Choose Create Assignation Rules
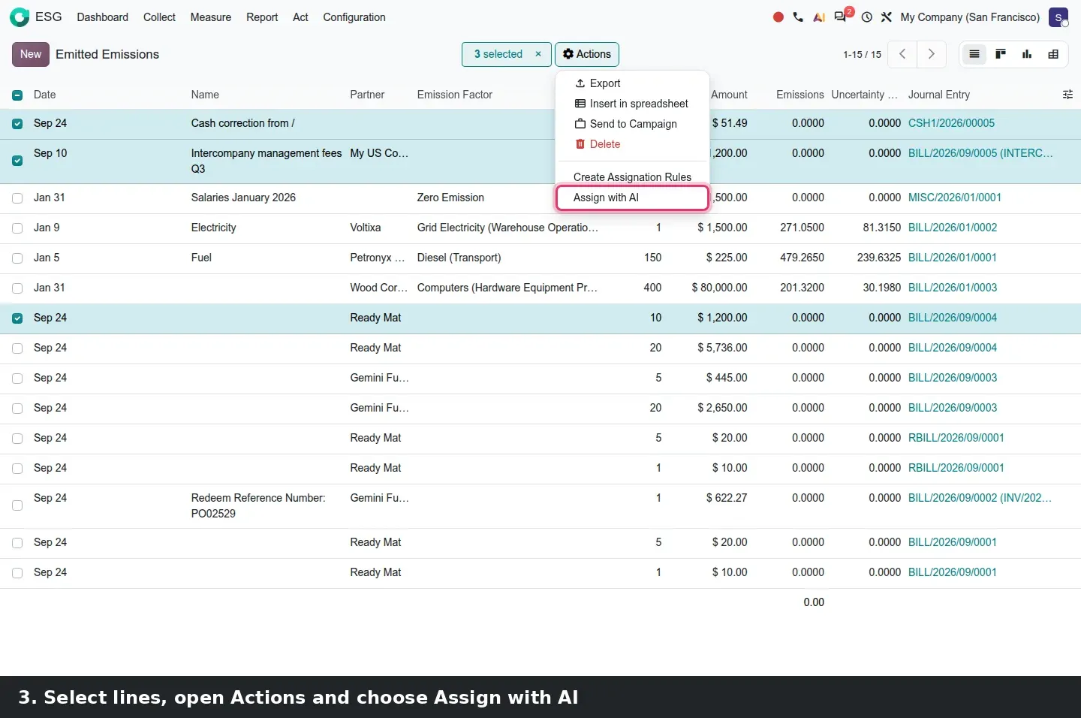 (632, 177)
